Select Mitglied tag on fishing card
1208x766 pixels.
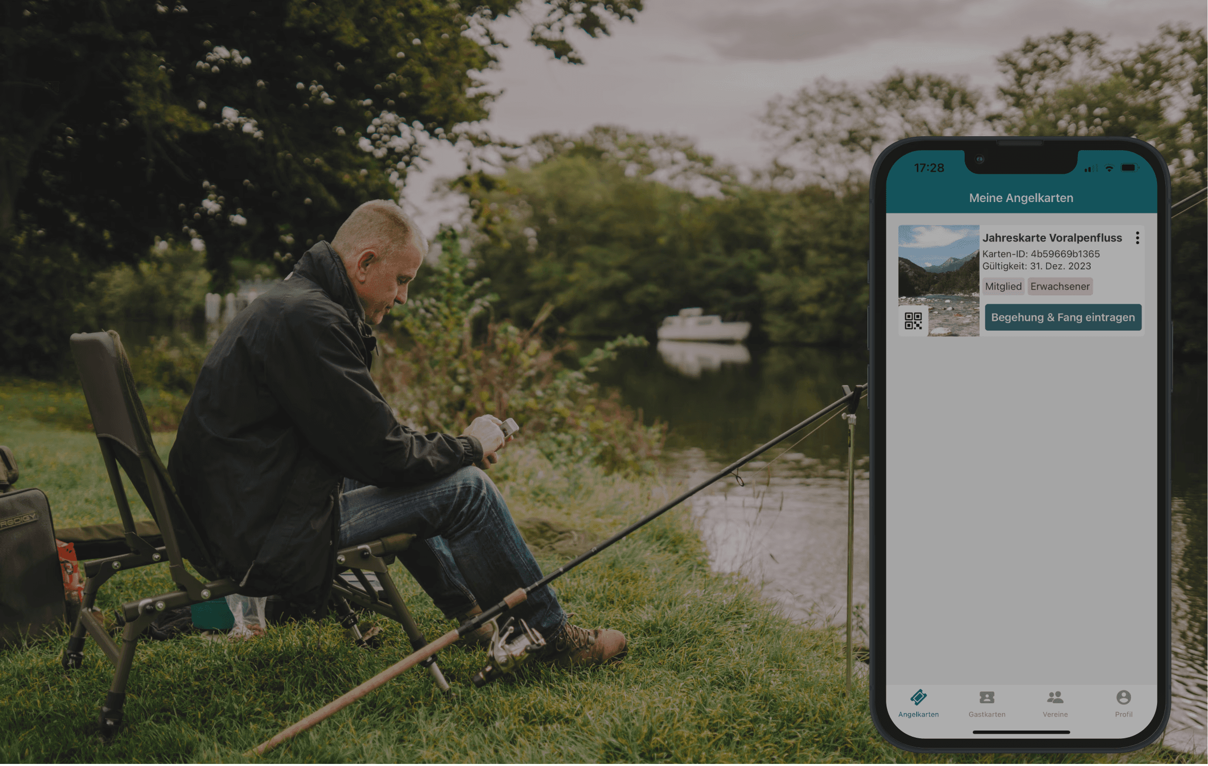[1003, 286]
